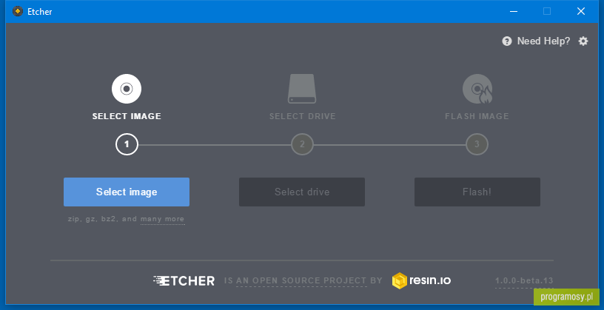Click step 2 circle marker
The width and height of the screenshot is (604, 310).
coord(302,145)
